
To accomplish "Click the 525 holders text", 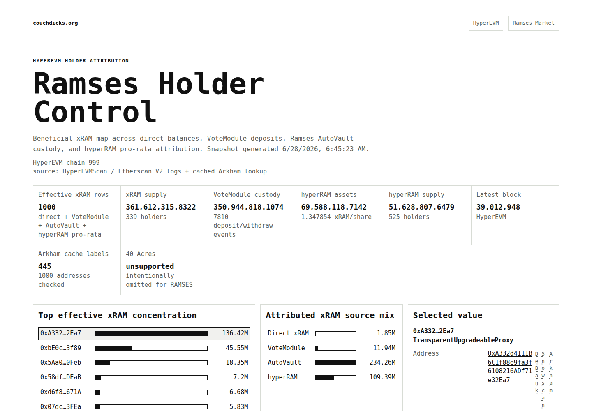I will 409,217.
